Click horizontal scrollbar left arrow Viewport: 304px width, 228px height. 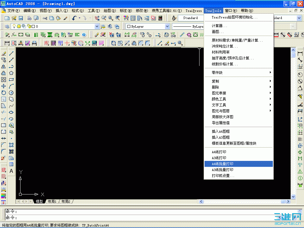pyautogui.click(x=201, y=202)
